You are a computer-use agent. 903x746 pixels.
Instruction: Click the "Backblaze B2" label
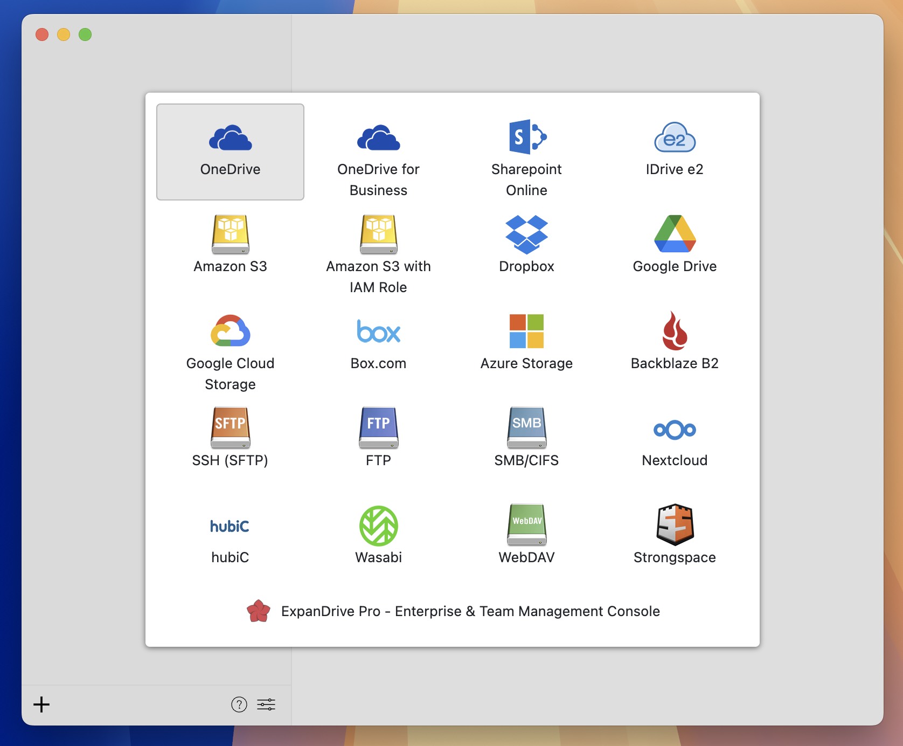pyautogui.click(x=675, y=363)
